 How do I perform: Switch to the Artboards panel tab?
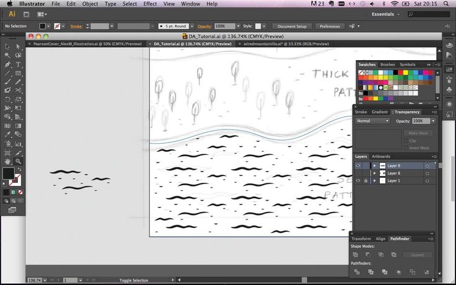tap(380, 157)
